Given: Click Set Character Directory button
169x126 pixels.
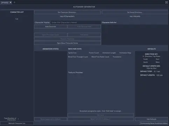Looking at the screenshot, I should pyautogui.click(x=67, y=12).
